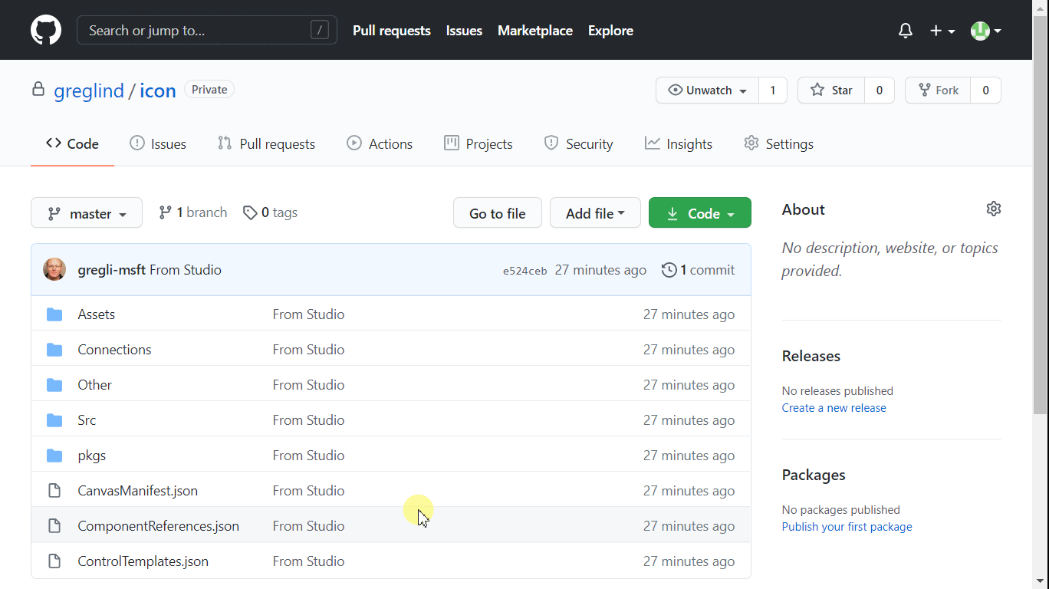Viewport: 1049px width, 589px height.
Task: Click the About settings gear icon
Action: (994, 209)
